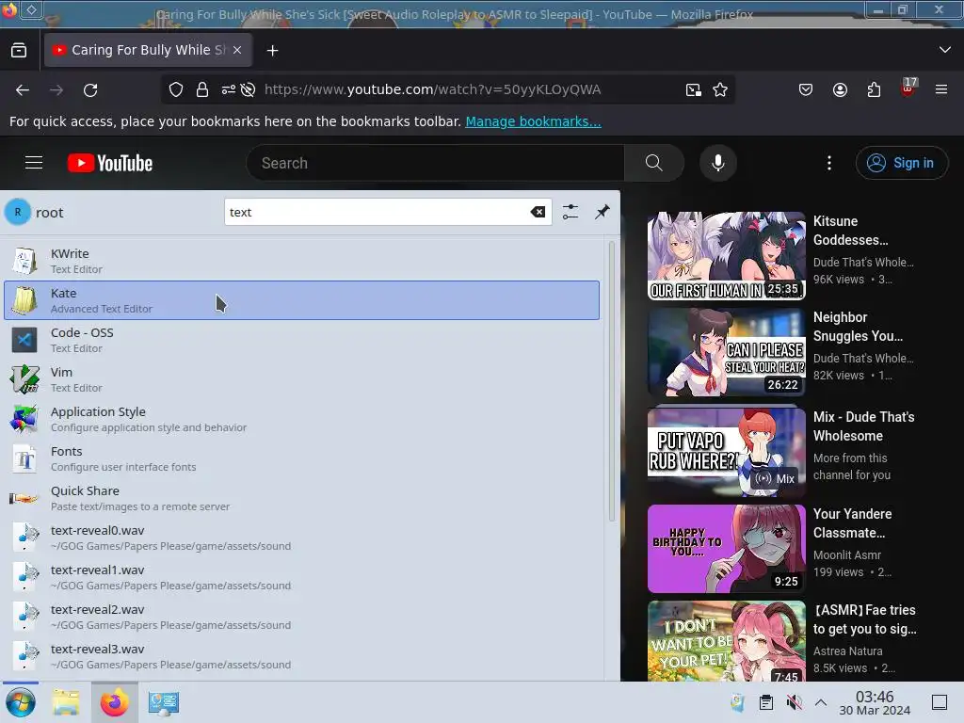
Task: Open tracking protection shield icon
Action: click(176, 89)
